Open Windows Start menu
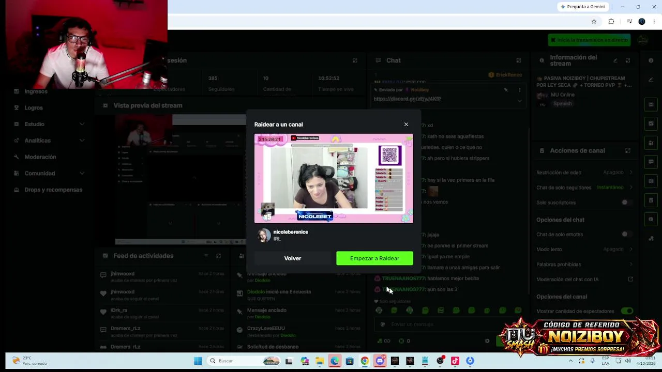The height and width of the screenshot is (372, 662). point(198,361)
